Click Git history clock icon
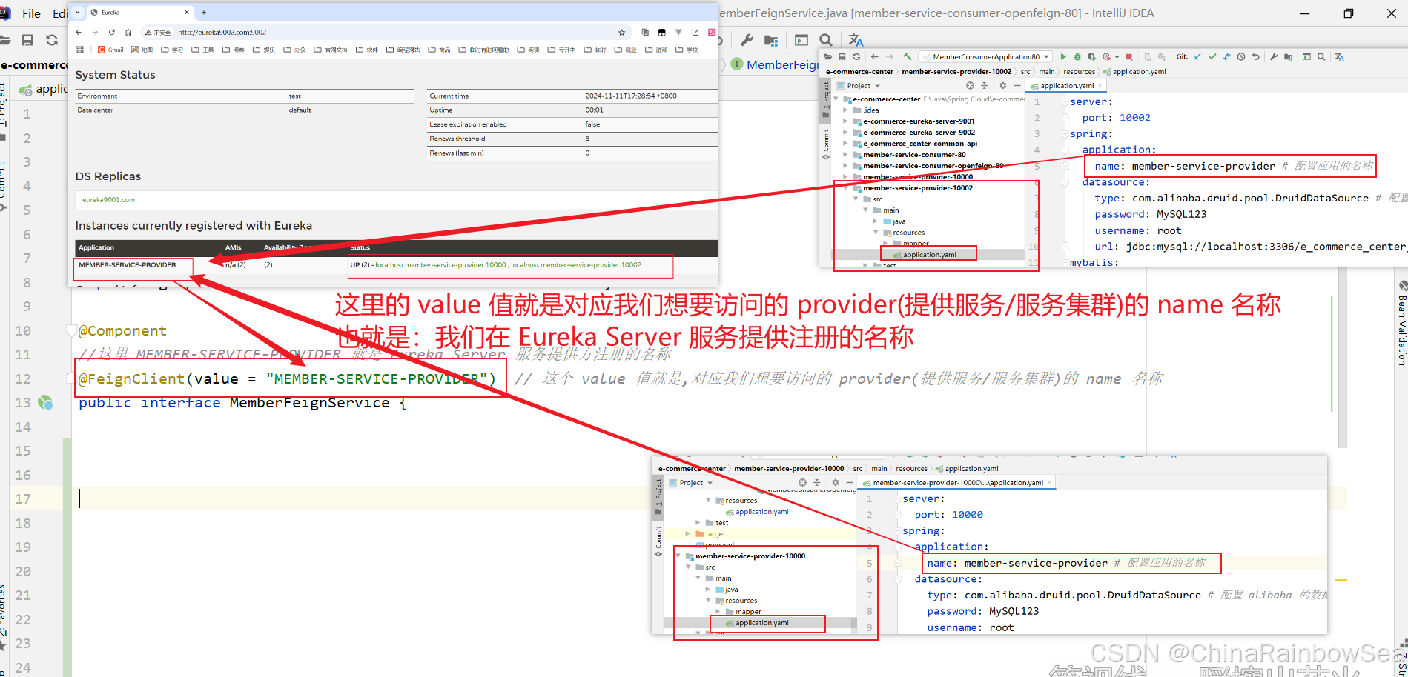Screen dimensions: 1408x677 1241,56
